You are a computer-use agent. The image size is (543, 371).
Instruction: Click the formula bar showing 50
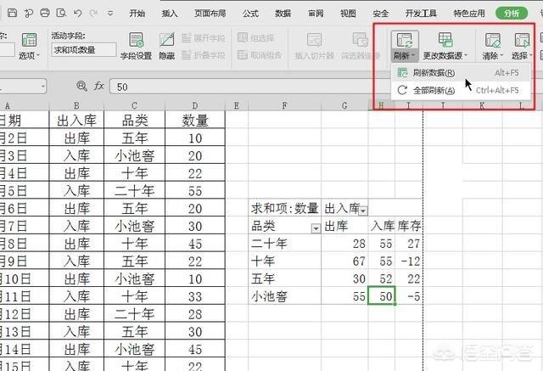pos(249,87)
